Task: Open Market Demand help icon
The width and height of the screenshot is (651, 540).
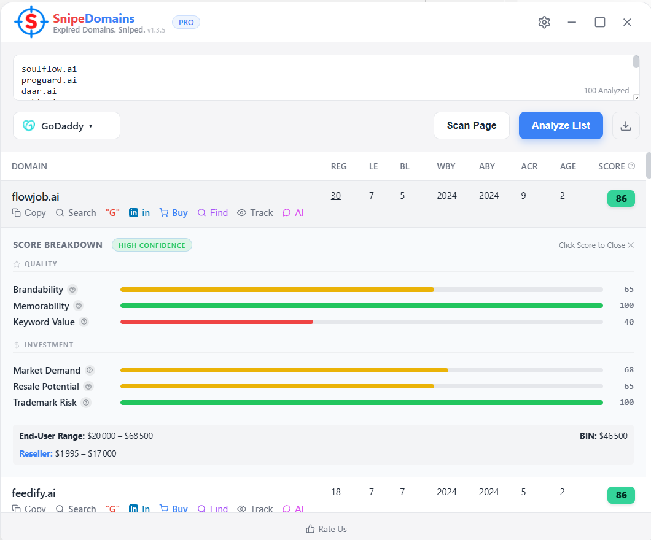Action: [x=90, y=370]
